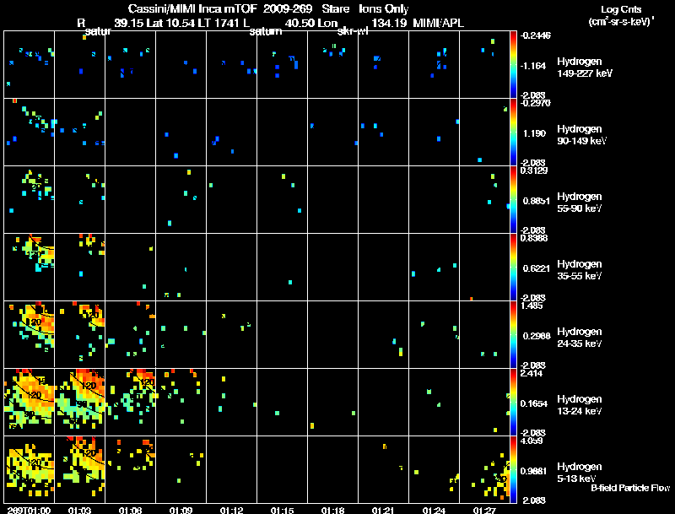Click the -0.2970 colorbar value
Viewport: 675px width, 514px height.
point(536,103)
